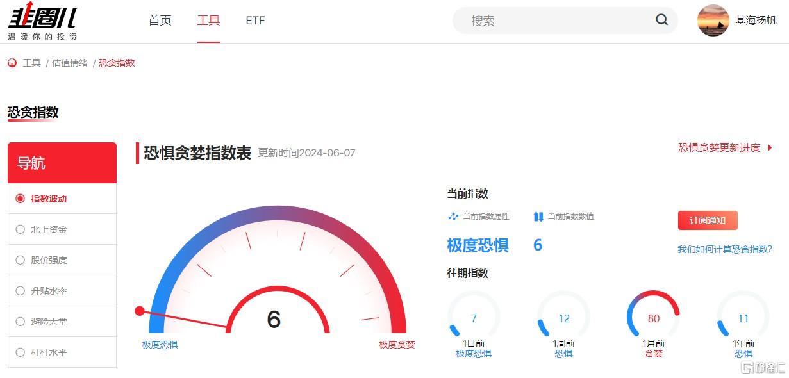Click 恐贪指数 in the breadcrumb
The image size is (789, 378).
tap(117, 63)
